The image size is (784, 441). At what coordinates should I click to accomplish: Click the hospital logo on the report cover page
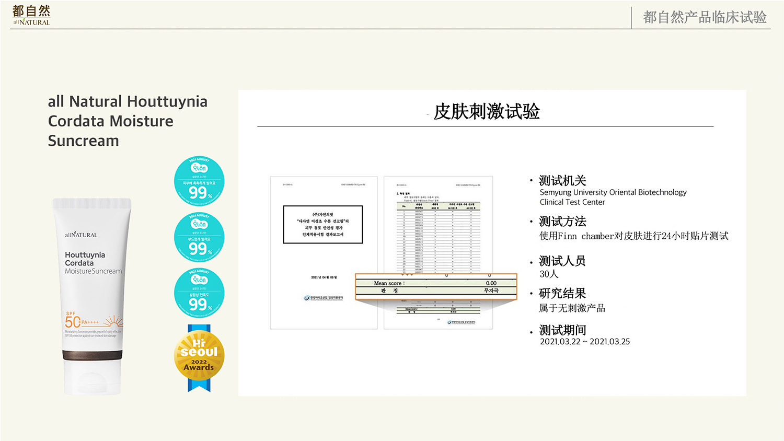[324, 298]
